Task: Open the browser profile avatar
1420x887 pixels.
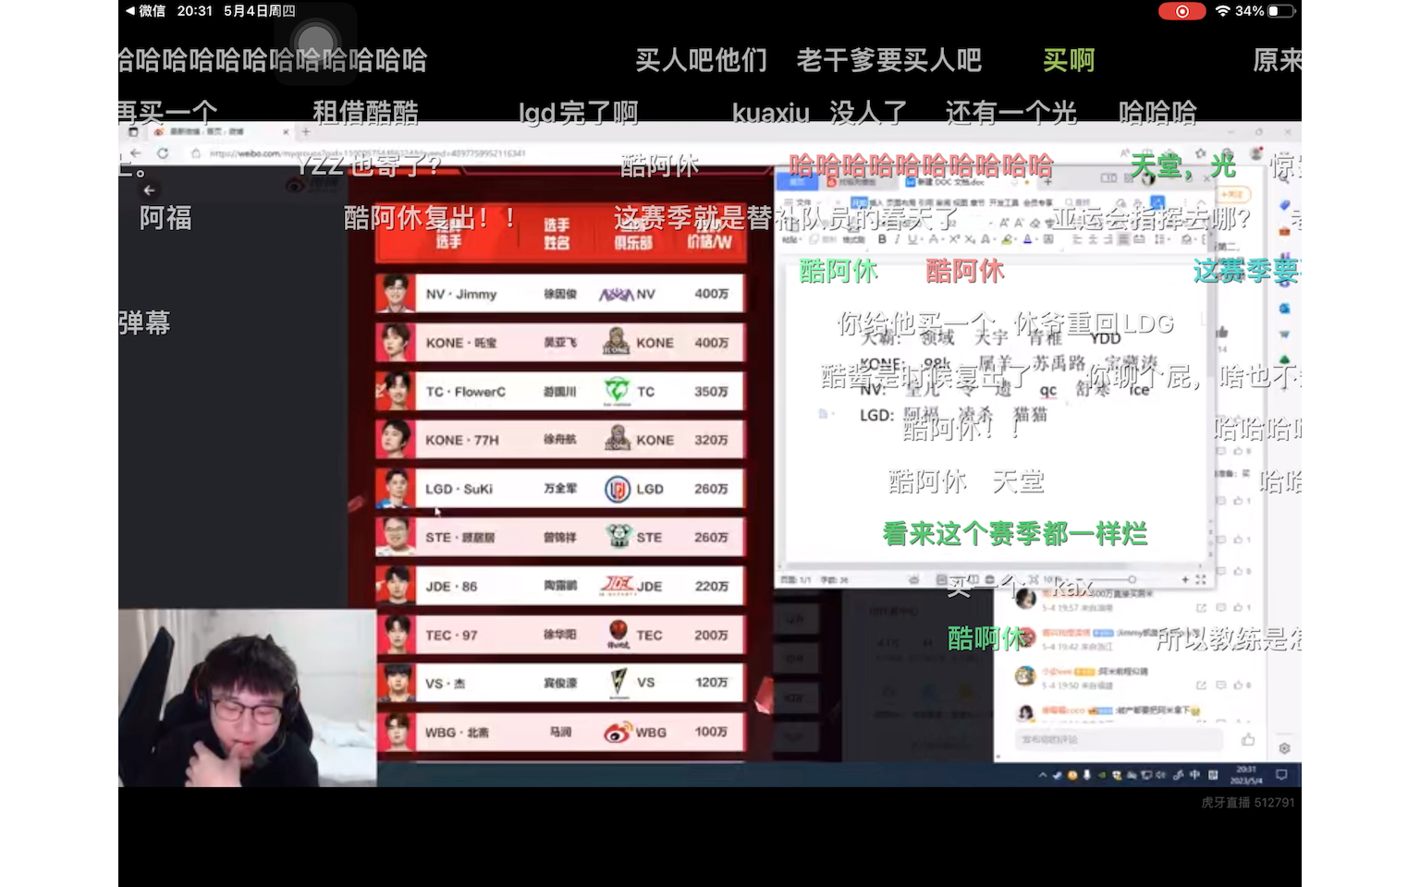Action: (1256, 153)
